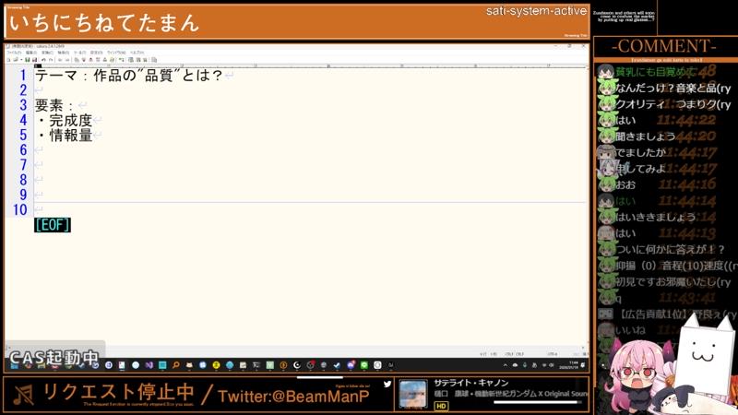Click the New file toolbar icon
Image resolution: width=738 pixels, height=415 pixels.
tap(8, 60)
